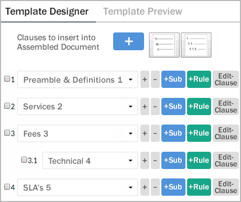
Task: Tick the checkbox for clause 1
Action: pyautogui.click(x=7, y=79)
